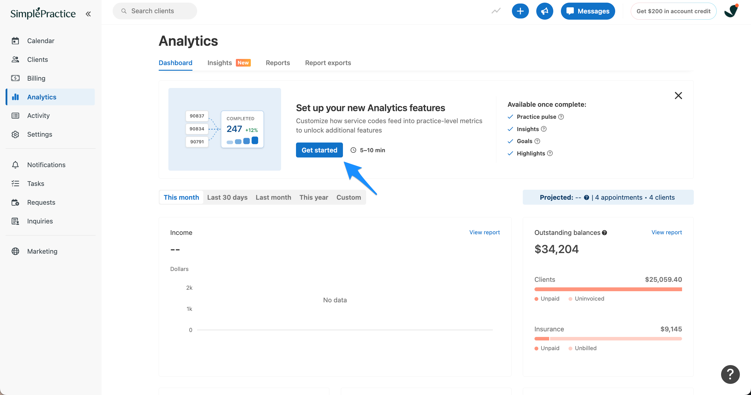Viewport: 751px width, 395px height.
Task: Open the Report exports tab
Action: click(x=328, y=63)
